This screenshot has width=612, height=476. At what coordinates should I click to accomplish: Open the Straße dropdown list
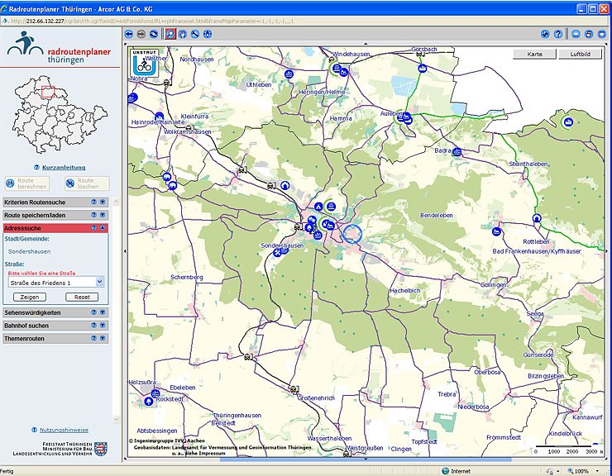tap(100, 282)
